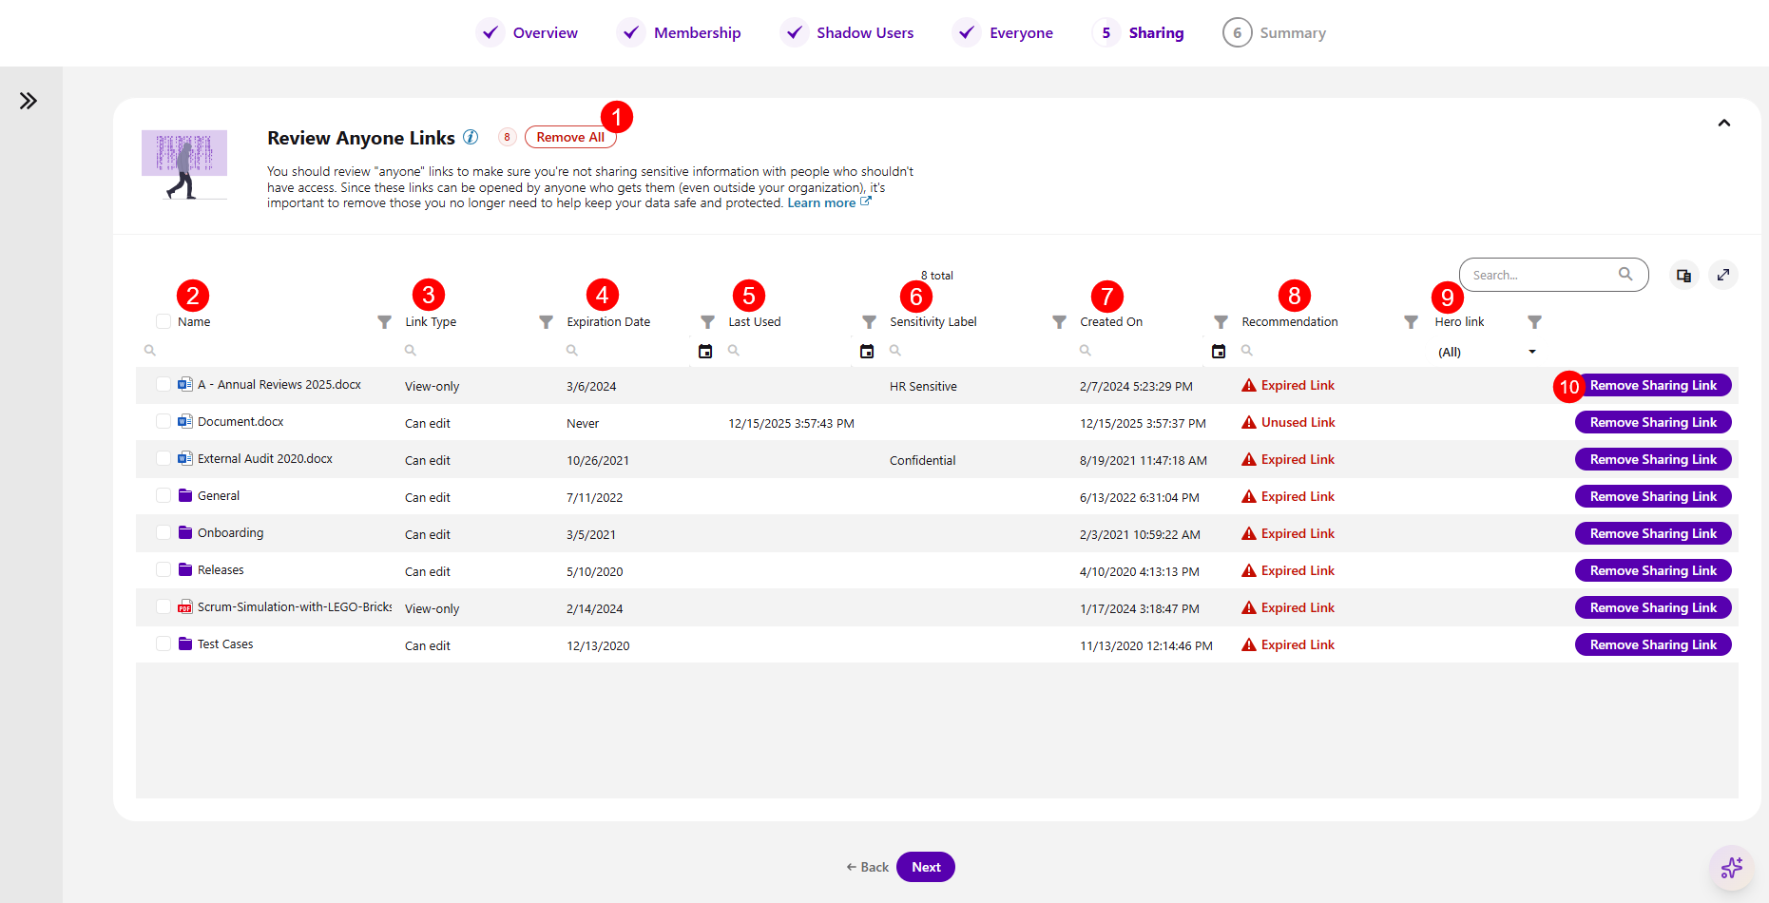Switch to the Everyone step

pyautogui.click(x=1004, y=32)
